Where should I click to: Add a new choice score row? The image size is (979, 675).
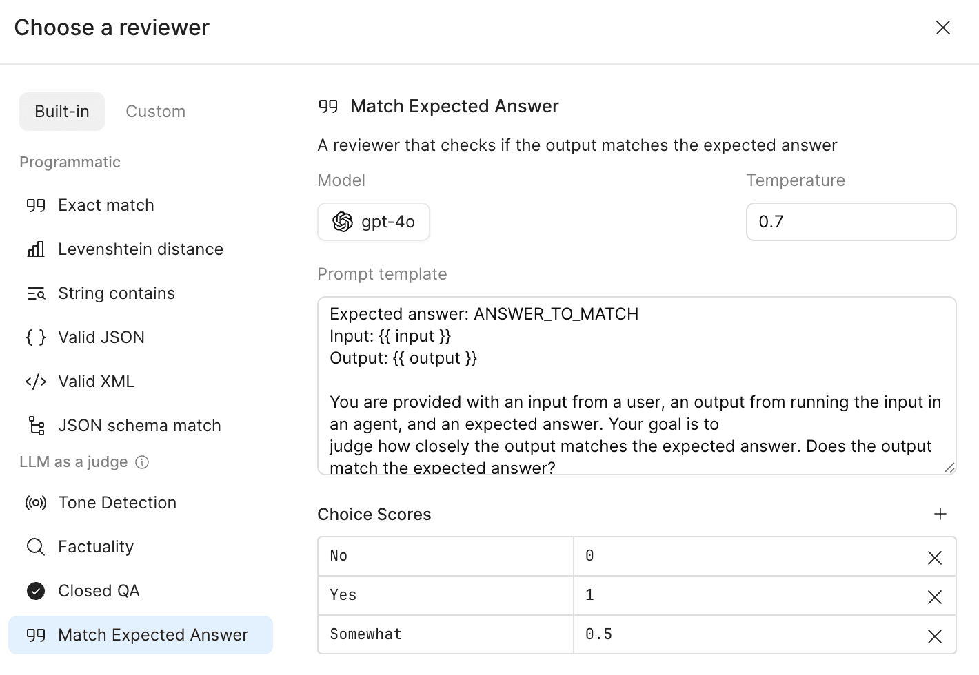click(940, 514)
